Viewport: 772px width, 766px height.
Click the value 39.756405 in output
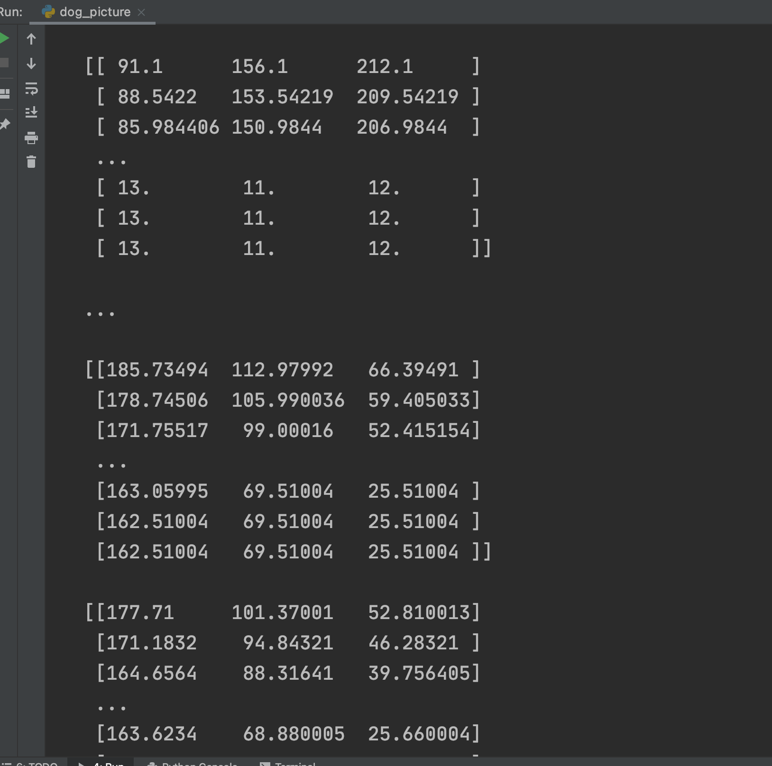tap(419, 673)
